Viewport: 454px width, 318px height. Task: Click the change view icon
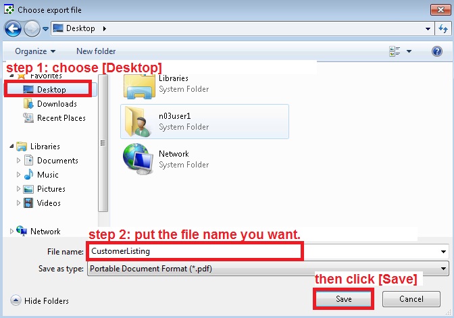395,51
